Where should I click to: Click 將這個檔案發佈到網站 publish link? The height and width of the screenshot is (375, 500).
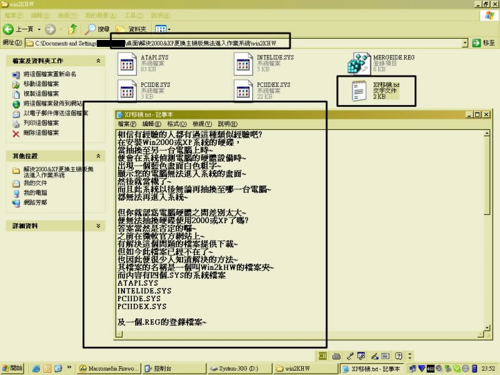pyautogui.click(x=52, y=104)
